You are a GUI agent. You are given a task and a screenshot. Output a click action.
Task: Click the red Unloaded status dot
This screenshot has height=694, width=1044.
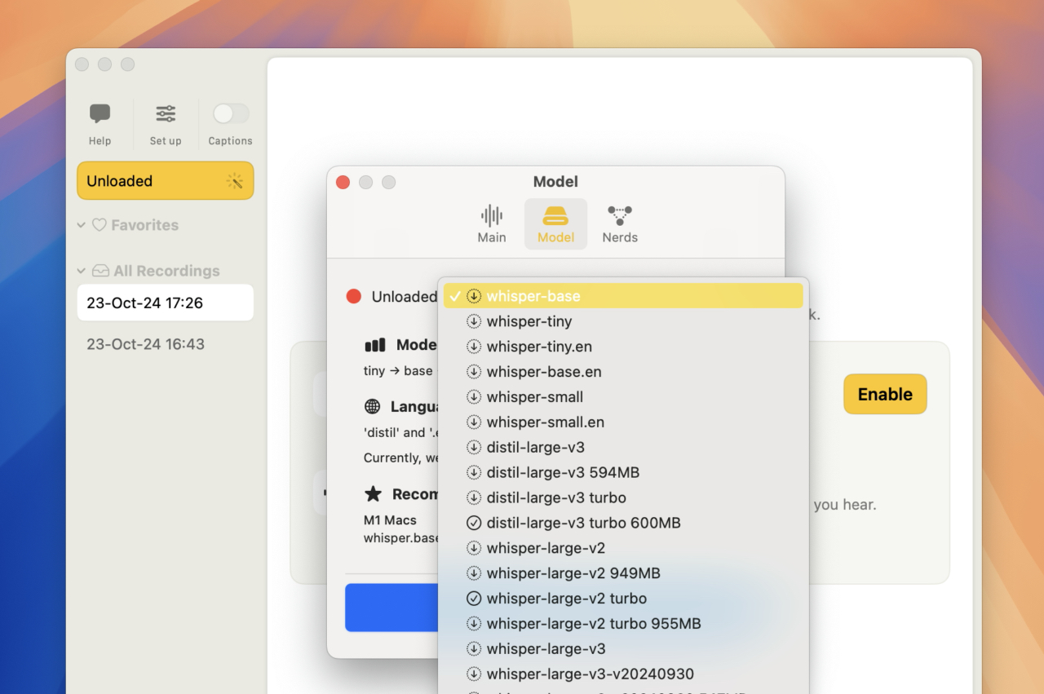[x=353, y=296]
